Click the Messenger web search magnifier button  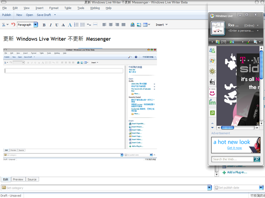click(x=257, y=159)
